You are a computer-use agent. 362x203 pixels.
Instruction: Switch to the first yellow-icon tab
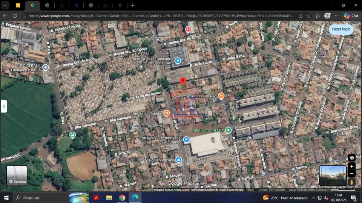(18, 5)
